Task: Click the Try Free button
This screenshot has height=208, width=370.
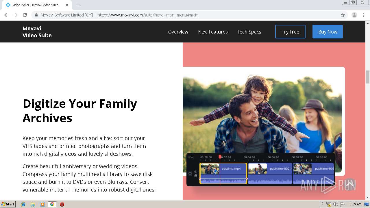Action: tap(290, 32)
